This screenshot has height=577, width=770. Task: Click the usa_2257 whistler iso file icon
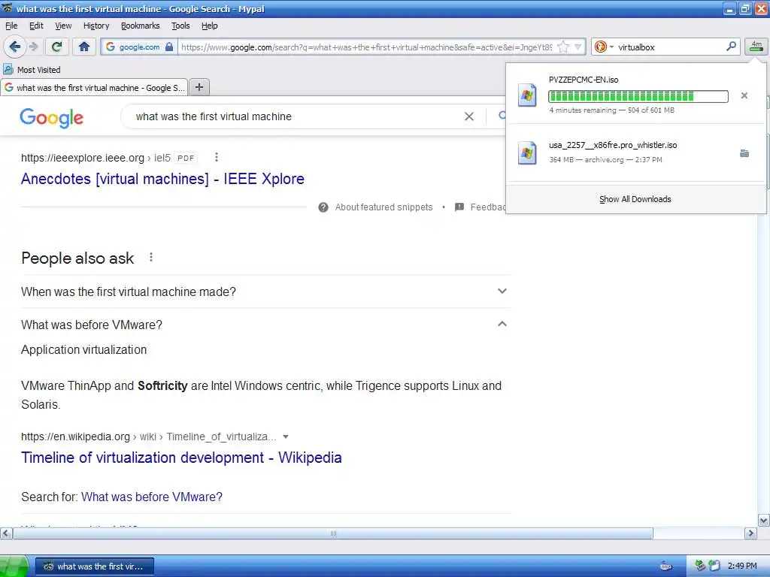click(527, 153)
